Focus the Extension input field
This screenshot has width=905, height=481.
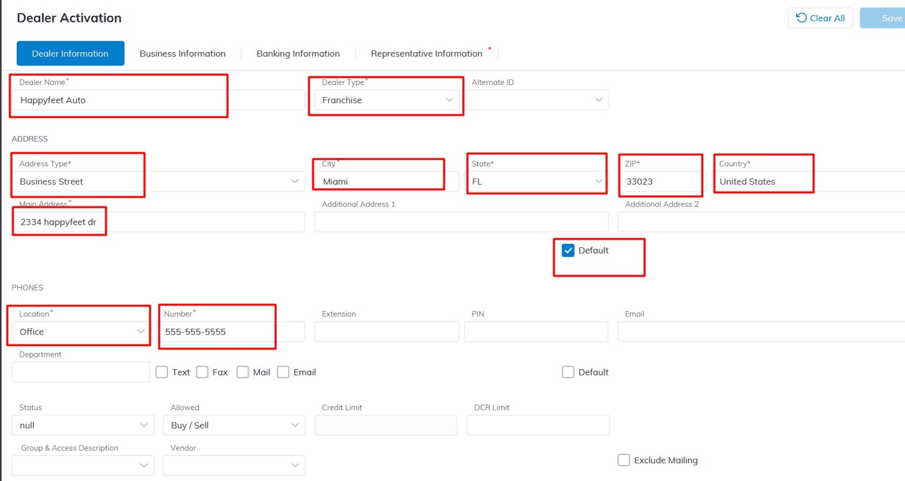(x=386, y=331)
